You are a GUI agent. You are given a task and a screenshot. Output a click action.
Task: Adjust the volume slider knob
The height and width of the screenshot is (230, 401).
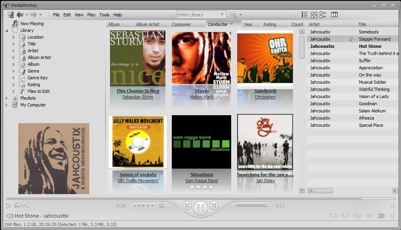tap(264, 206)
